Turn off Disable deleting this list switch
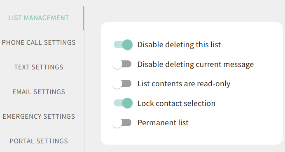This screenshot has height=152, width=285. [x=123, y=45]
